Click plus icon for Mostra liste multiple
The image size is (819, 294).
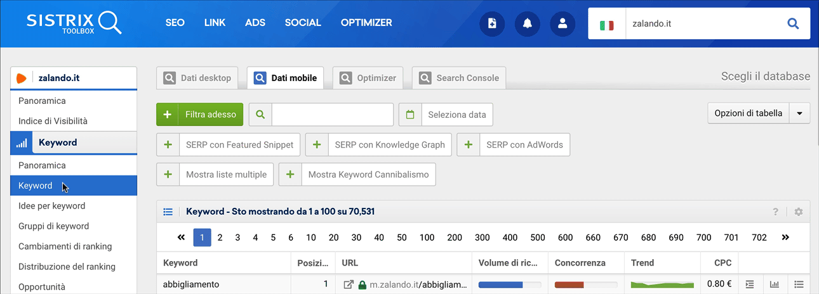coord(168,174)
